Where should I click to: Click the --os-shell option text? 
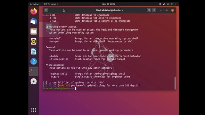coord(55,38)
